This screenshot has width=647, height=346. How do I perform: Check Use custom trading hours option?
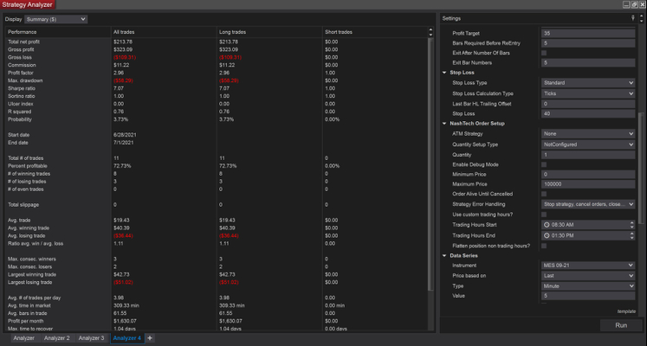pyautogui.click(x=544, y=214)
